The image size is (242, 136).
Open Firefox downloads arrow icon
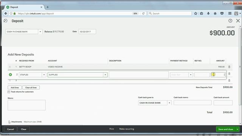[208, 14]
